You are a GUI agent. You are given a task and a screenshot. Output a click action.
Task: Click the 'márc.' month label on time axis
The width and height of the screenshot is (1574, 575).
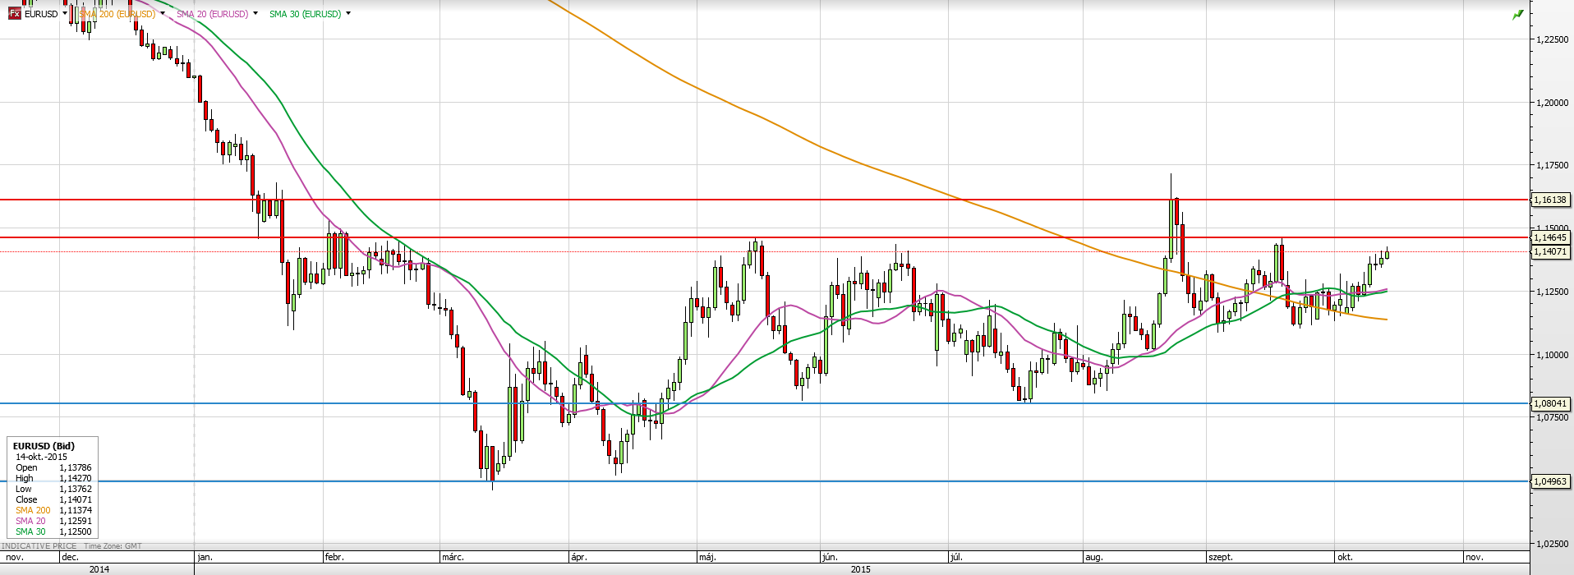click(453, 557)
